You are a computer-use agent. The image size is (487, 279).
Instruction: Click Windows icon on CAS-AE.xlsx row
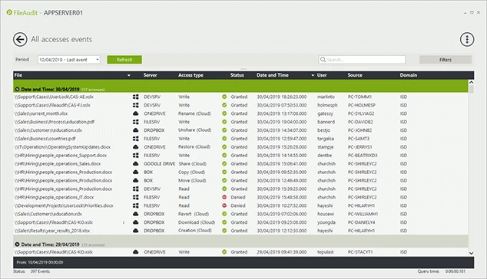click(136, 97)
